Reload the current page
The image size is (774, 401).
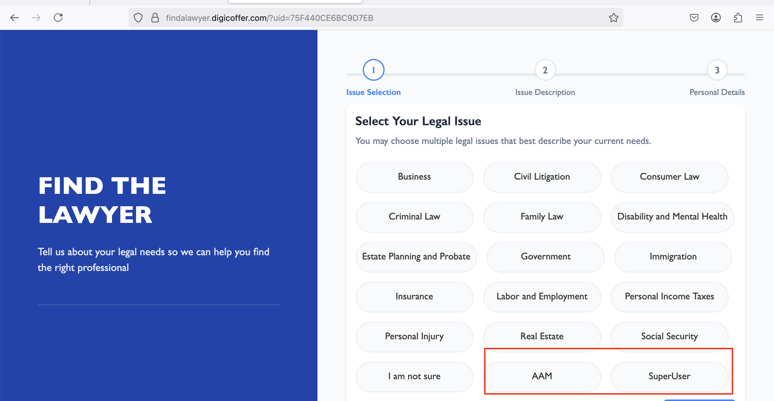click(58, 18)
